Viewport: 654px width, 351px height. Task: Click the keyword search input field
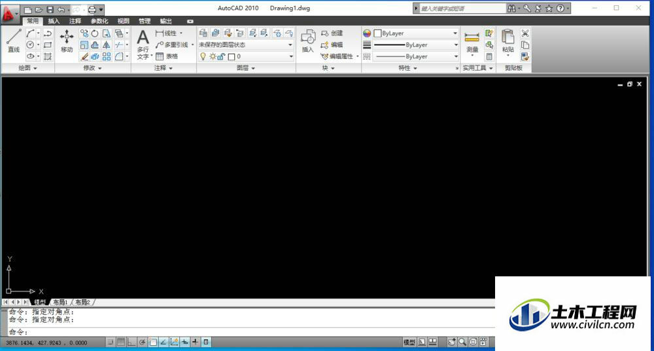tap(462, 9)
